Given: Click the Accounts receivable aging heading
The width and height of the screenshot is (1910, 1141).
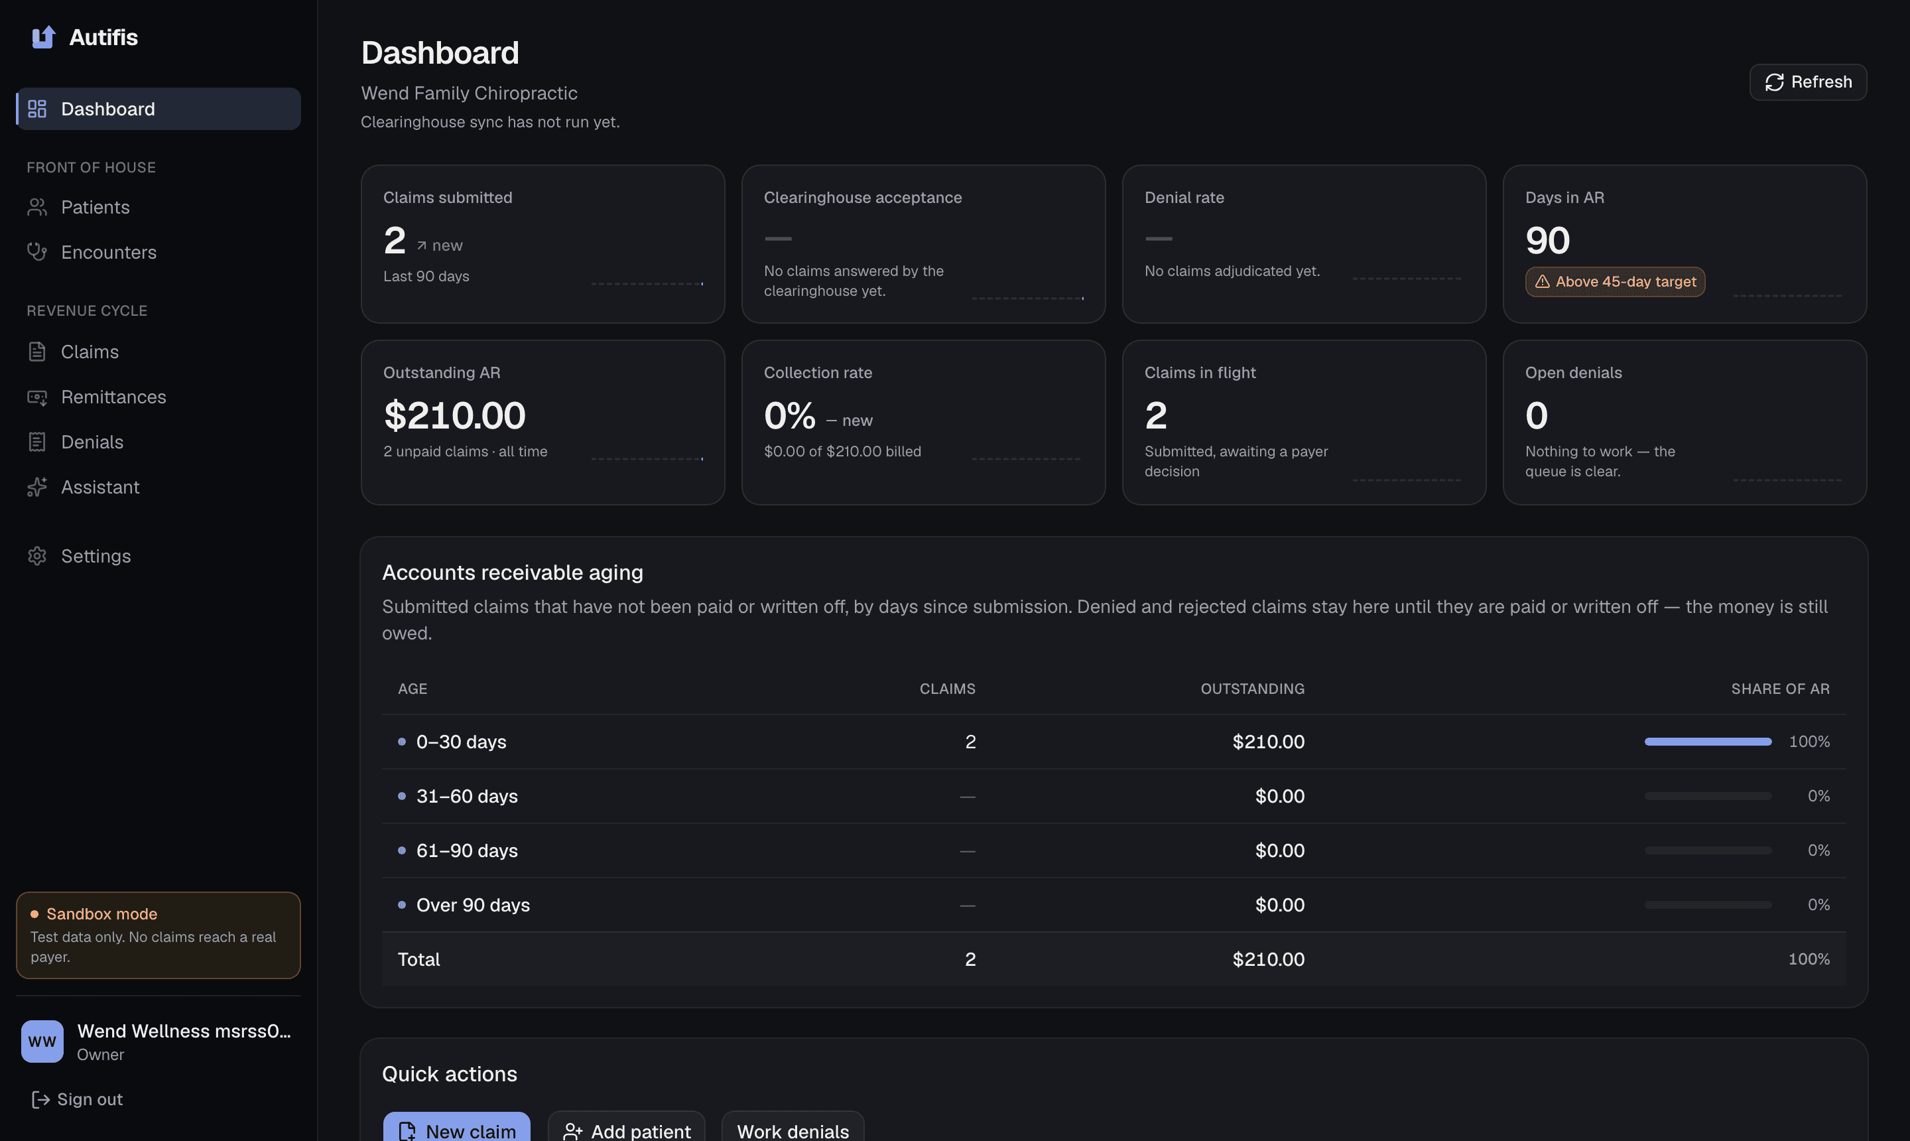Looking at the screenshot, I should click(x=512, y=572).
